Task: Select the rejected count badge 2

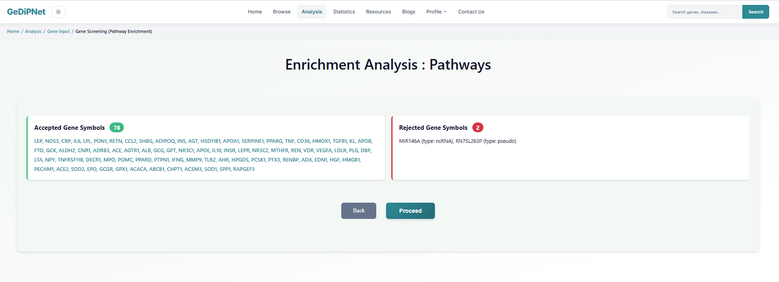Action: 478,128
